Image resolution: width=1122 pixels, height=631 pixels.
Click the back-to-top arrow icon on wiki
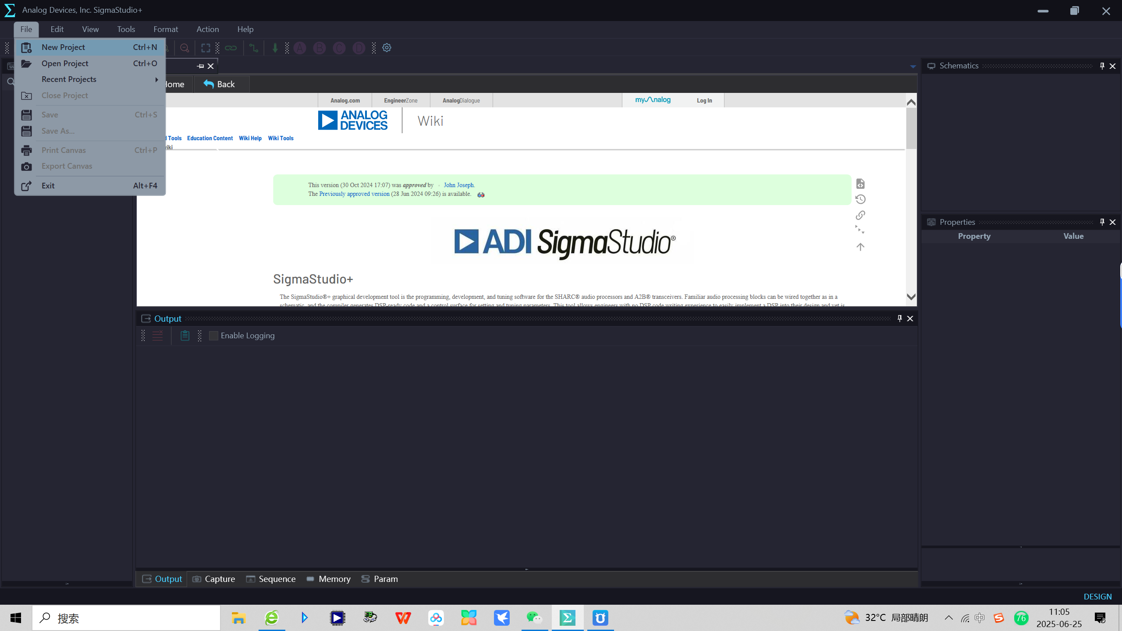point(860,247)
